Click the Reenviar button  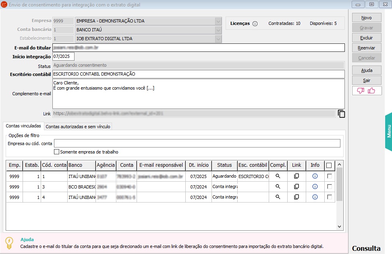(367, 48)
